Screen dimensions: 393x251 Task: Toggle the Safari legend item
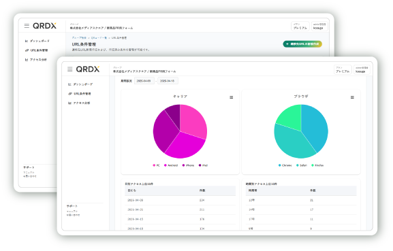(302, 165)
